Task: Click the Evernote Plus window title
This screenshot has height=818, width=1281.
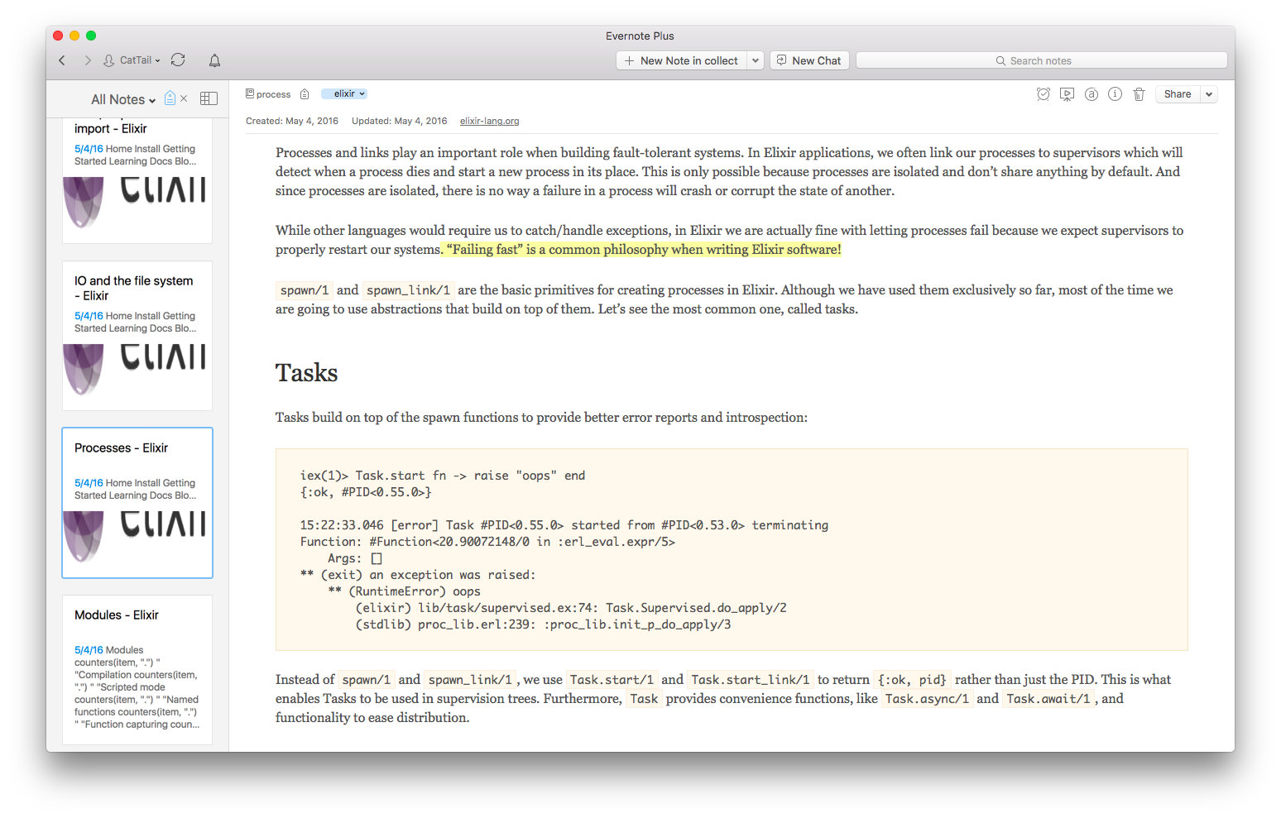Action: (x=640, y=36)
